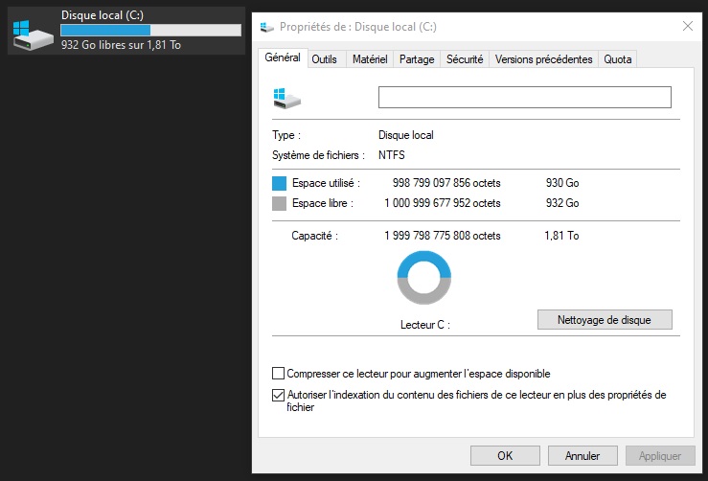Open the Outils tab
The height and width of the screenshot is (481, 708).
(325, 59)
